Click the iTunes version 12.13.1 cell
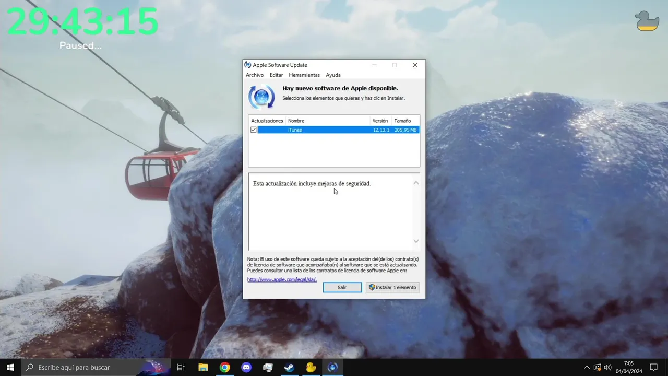Image resolution: width=668 pixels, height=376 pixels. [x=381, y=130]
